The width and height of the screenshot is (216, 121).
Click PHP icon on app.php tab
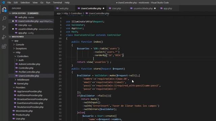point(161,8)
